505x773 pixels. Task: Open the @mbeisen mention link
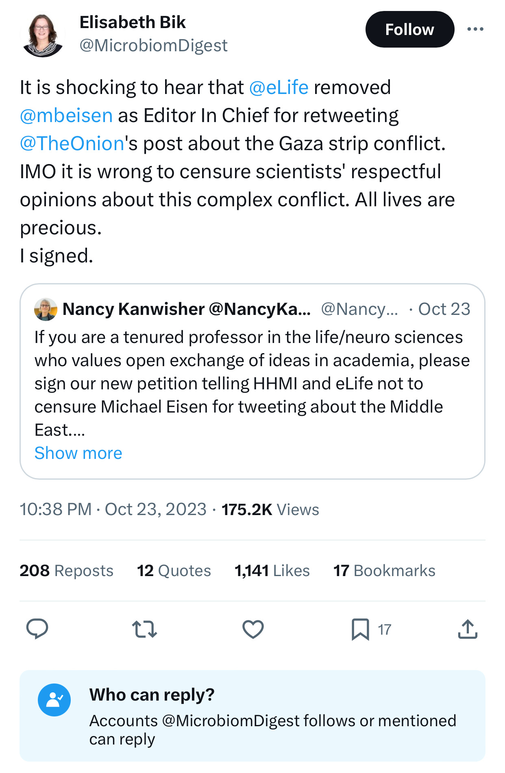coord(66,116)
